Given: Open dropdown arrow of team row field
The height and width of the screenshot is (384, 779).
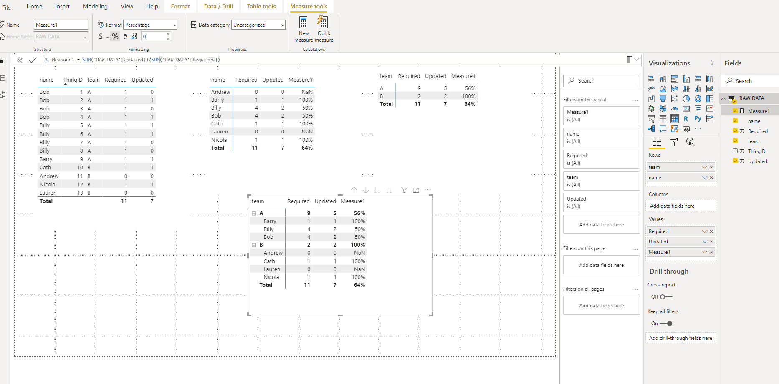Looking at the screenshot, I should (x=705, y=167).
